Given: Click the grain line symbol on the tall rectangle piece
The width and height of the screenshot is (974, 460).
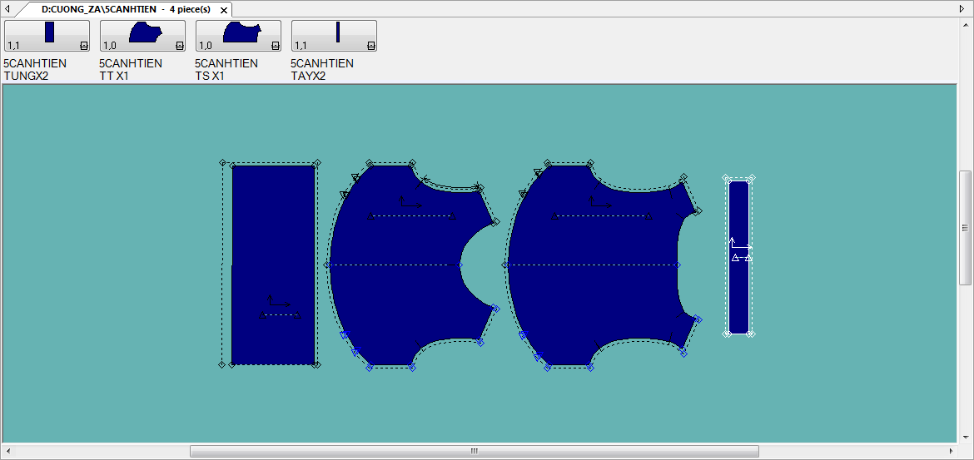Looking at the screenshot, I should [x=279, y=303].
